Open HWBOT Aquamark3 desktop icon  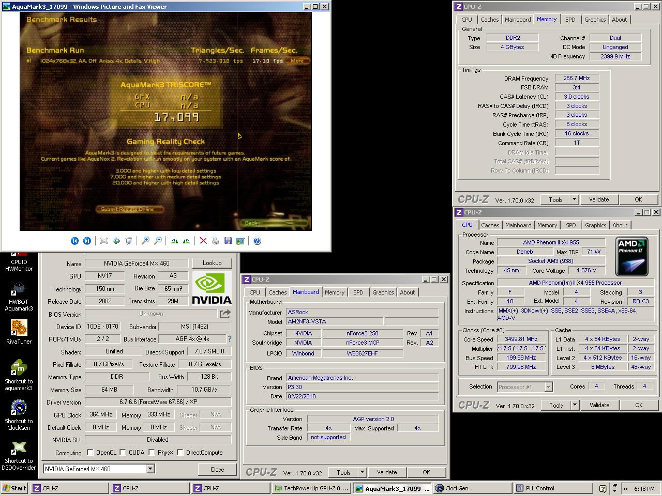(19, 297)
